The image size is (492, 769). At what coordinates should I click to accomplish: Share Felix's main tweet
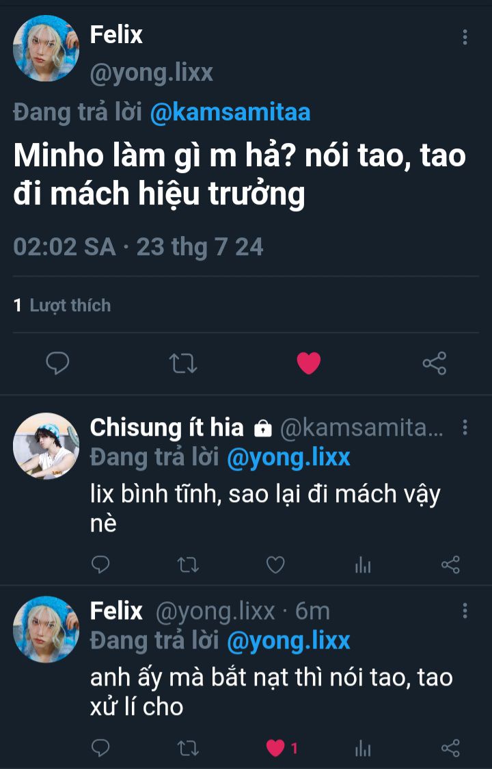(x=434, y=363)
